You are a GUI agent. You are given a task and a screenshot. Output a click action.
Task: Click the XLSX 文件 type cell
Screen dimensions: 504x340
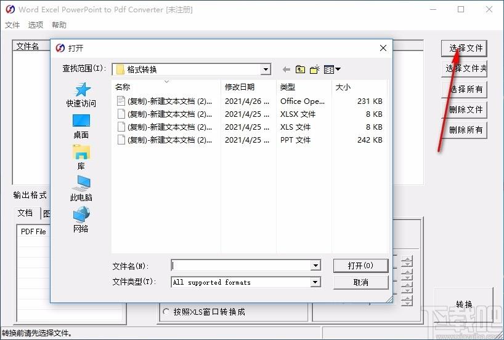298,114
